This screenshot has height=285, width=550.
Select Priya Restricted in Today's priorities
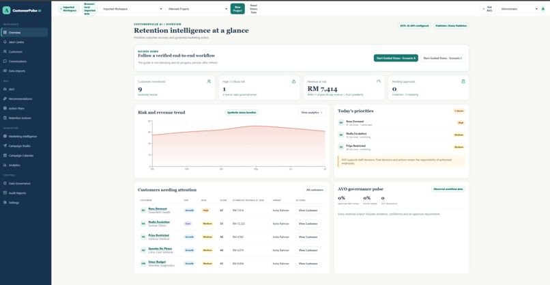pos(401,147)
